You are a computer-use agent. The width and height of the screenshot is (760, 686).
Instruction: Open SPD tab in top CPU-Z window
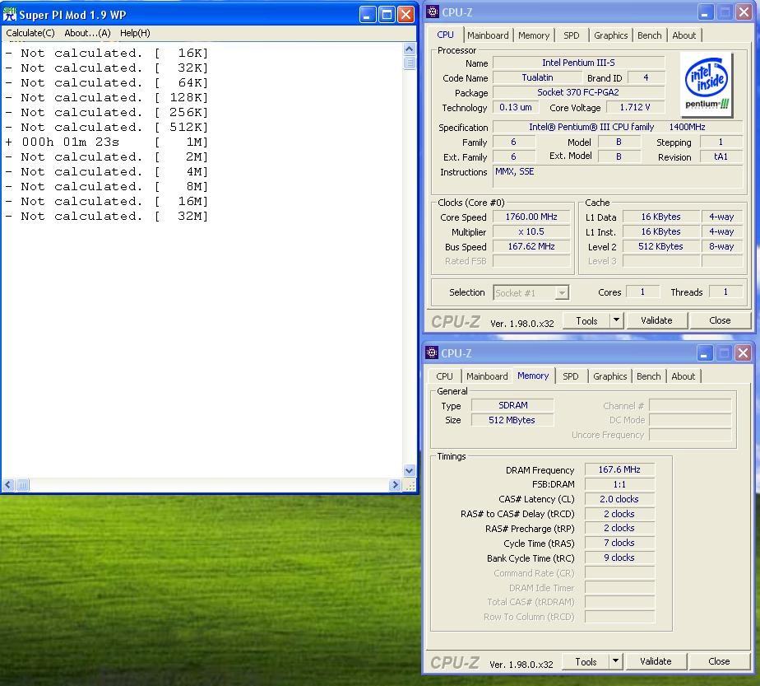click(x=572, y=35)
